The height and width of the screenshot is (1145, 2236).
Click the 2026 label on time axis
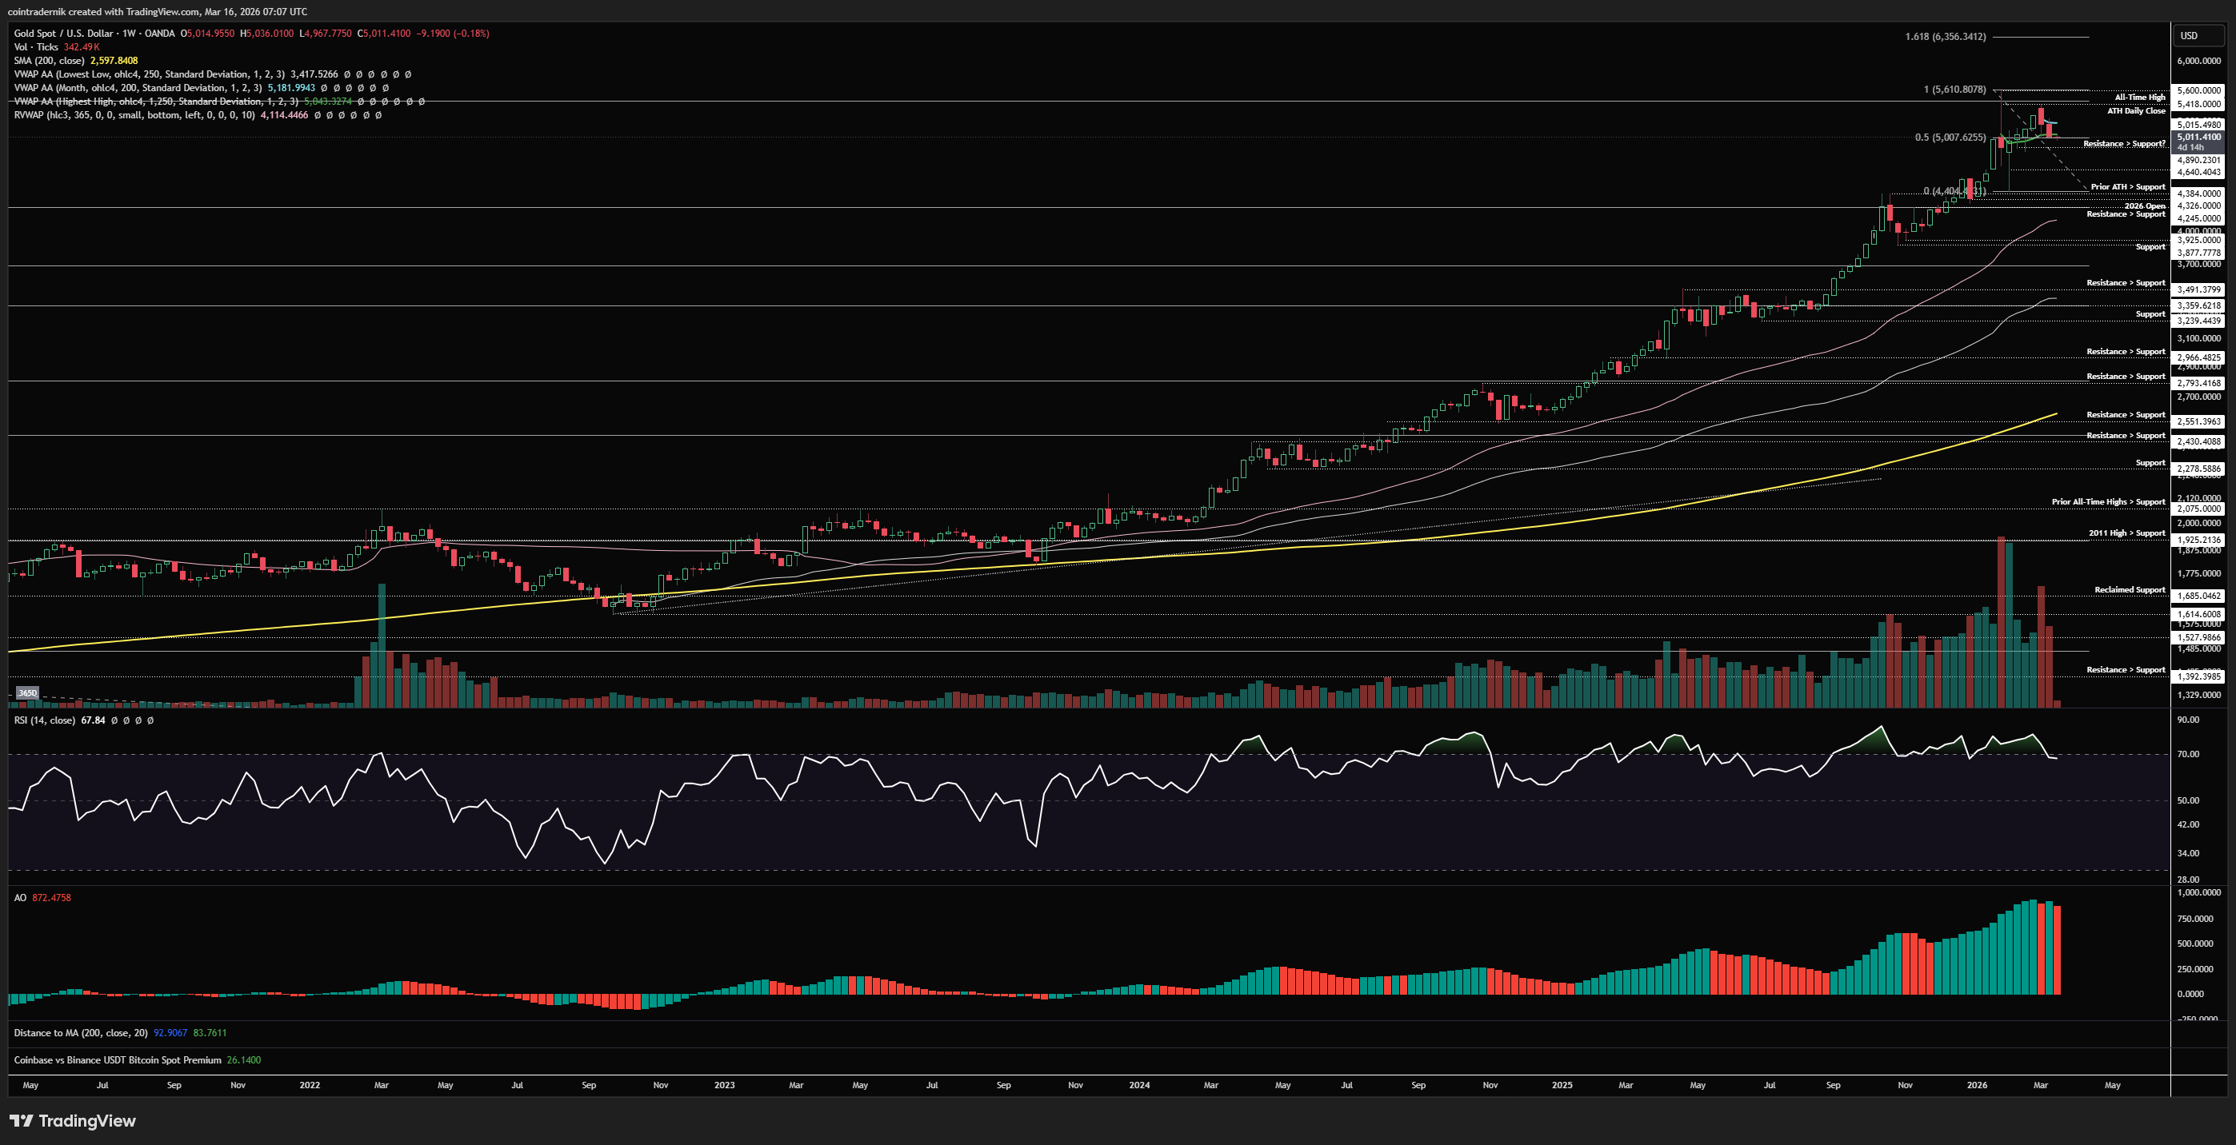tap(1977, 1085)
